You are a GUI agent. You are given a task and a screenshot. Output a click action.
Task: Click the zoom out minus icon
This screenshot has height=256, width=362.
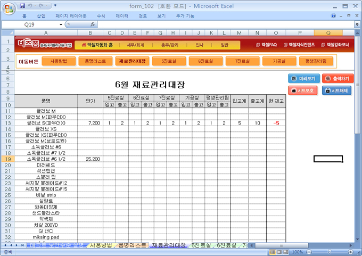tap(309, 252)
